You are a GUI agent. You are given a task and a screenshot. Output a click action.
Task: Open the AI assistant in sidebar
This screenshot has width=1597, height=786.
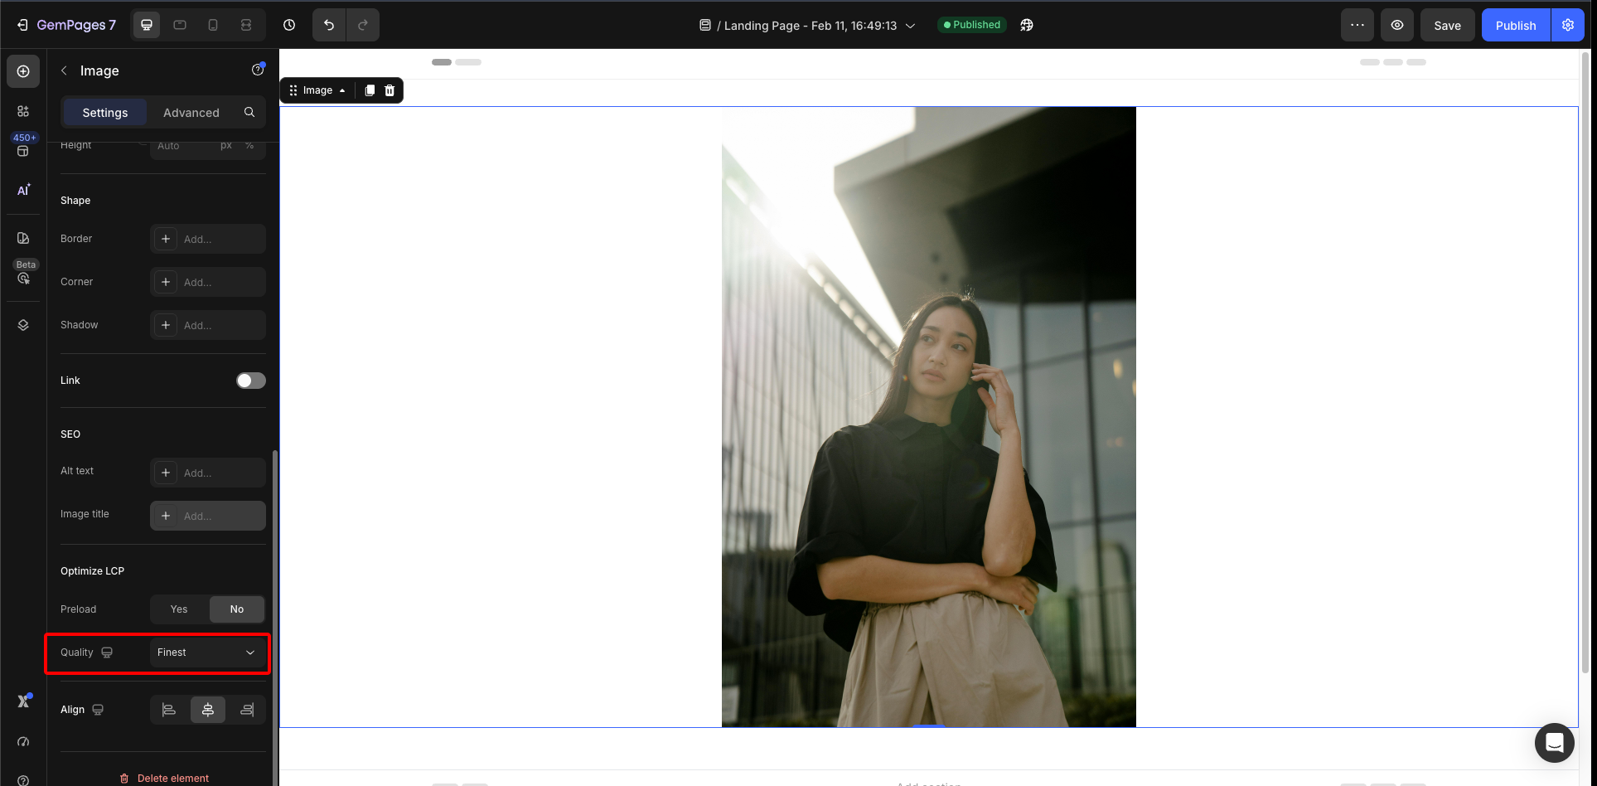(23, 190)
